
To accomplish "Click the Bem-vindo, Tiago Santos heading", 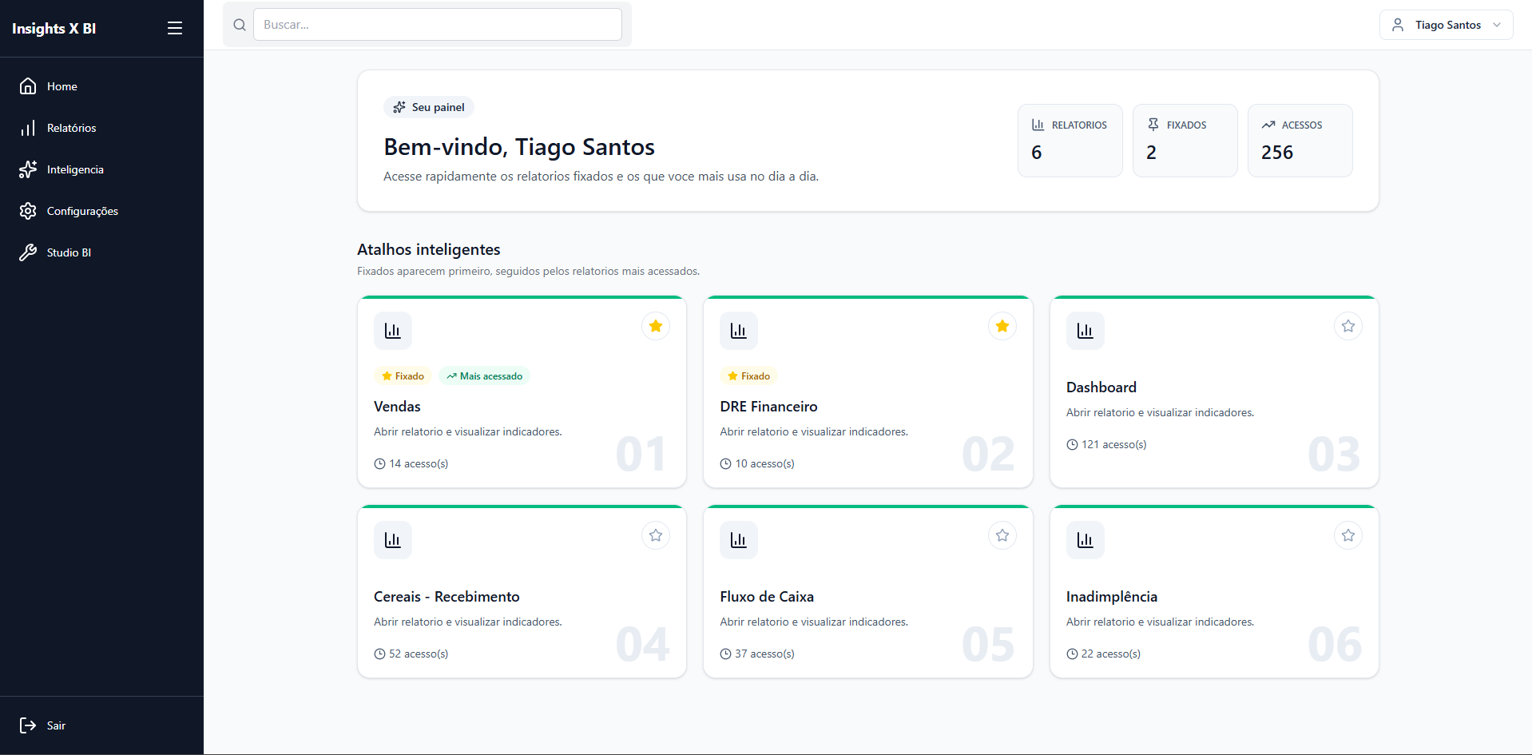I will 519,147.
